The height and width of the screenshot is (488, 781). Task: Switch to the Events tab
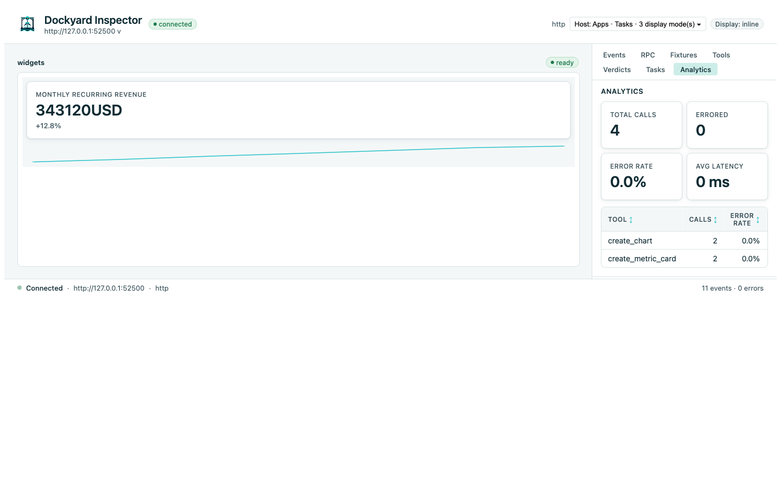pos(614,55)
